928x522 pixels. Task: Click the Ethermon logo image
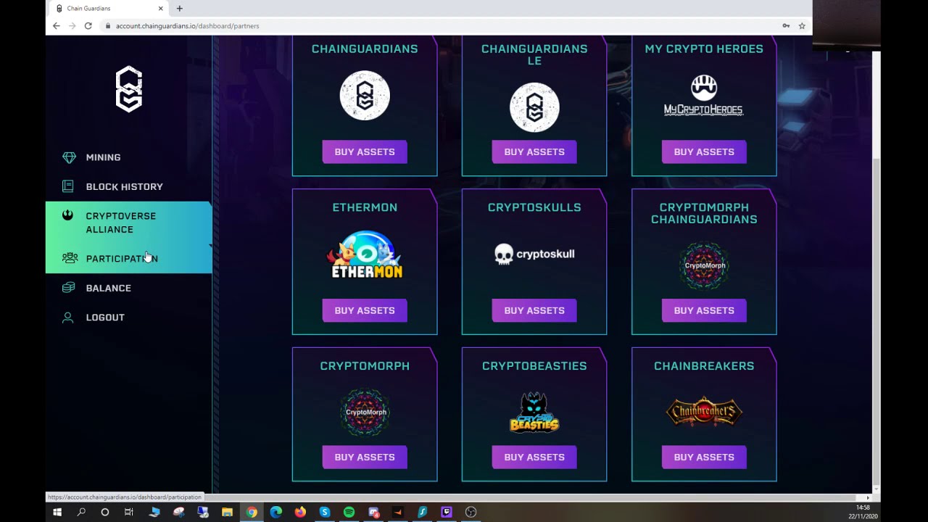365,254
